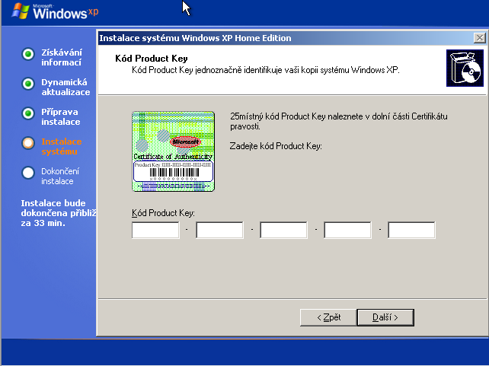Click the third Product Key input box
Viewport: 489px width, 366px height.
[283, 230]
